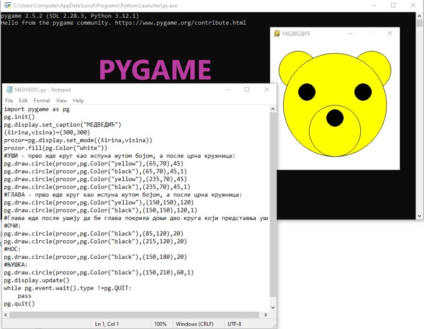Click the '100%' zoom status entry
The width and height of the screenshot is (424, 329).
[160, 324]
